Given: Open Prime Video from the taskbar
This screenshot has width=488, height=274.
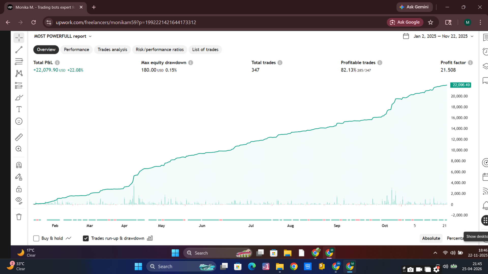Looking at the screenshot, I should [308, 266].
